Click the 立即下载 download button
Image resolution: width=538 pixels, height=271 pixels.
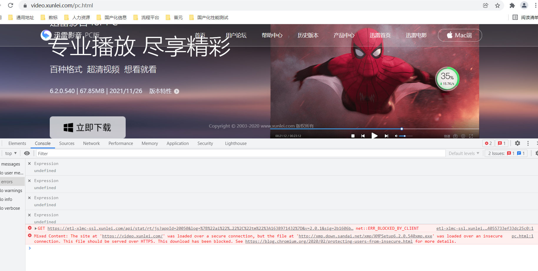point(88,127)
